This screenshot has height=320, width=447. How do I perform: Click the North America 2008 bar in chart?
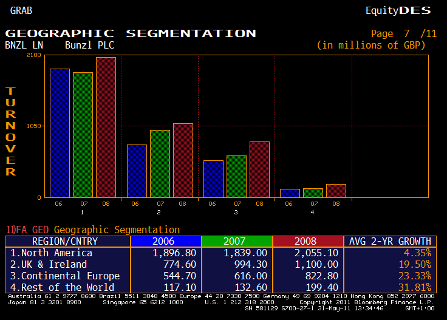click(106, 128)
